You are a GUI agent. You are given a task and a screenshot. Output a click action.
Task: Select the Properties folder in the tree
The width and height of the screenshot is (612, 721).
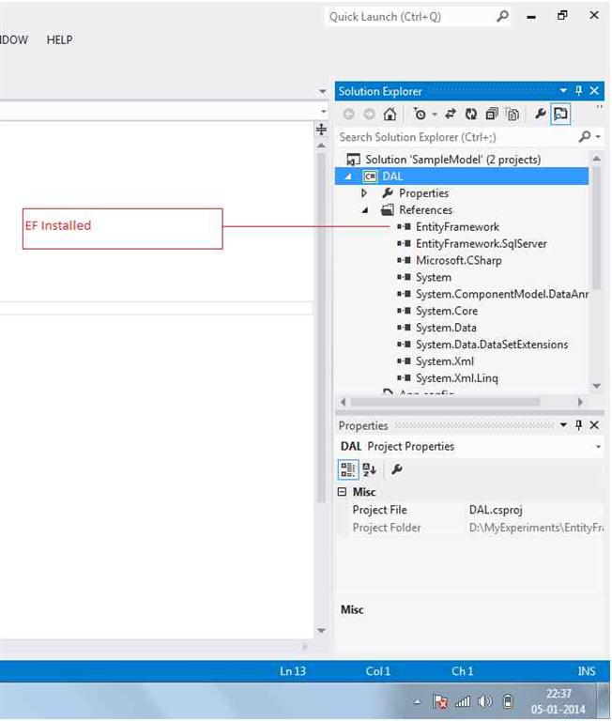[x=423, y=193]
